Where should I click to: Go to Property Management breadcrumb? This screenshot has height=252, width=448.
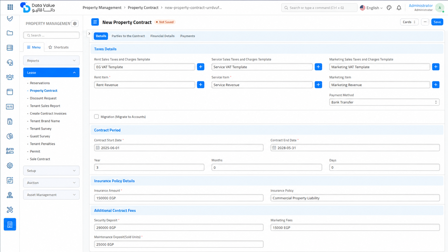(102, 7)
